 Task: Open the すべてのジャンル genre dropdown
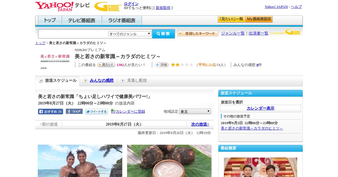click(x=130, y=34)
